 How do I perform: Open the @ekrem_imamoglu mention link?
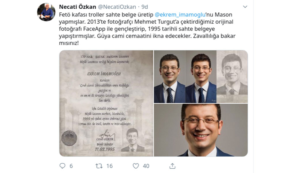click(x=180, y=14)
